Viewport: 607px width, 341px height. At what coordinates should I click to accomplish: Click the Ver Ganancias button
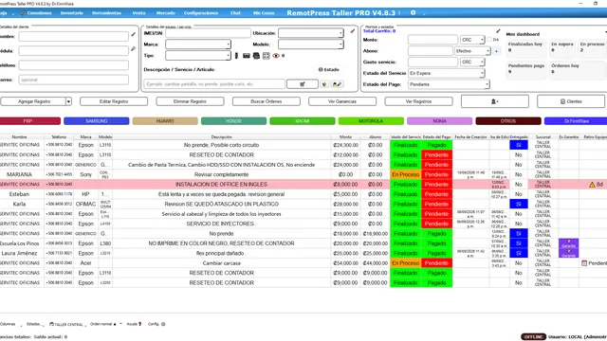coord(342,101)
